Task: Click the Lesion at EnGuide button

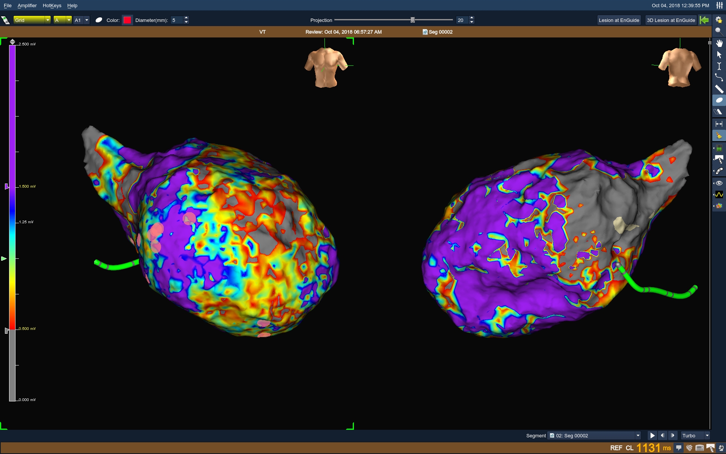Action: (619, 20)
